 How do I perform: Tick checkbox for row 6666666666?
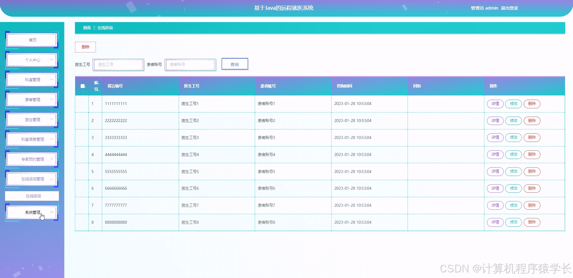[80, 189]
